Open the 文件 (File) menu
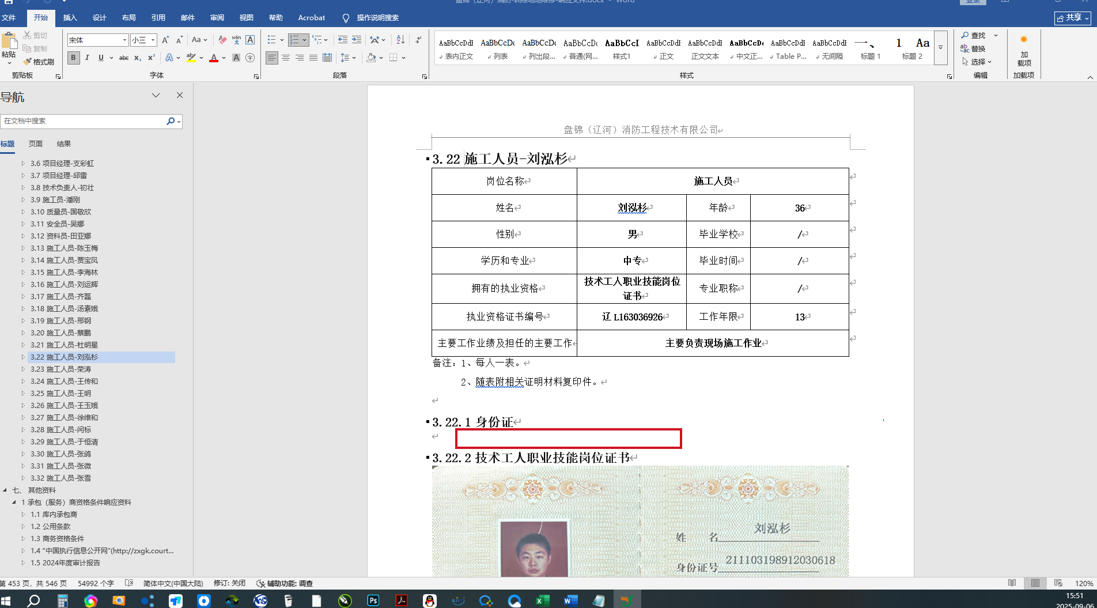This screenshot has height=608, width=1097. click(x=9, y=18)
